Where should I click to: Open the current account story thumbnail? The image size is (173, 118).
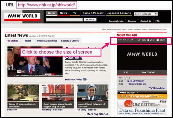point(58,93)
